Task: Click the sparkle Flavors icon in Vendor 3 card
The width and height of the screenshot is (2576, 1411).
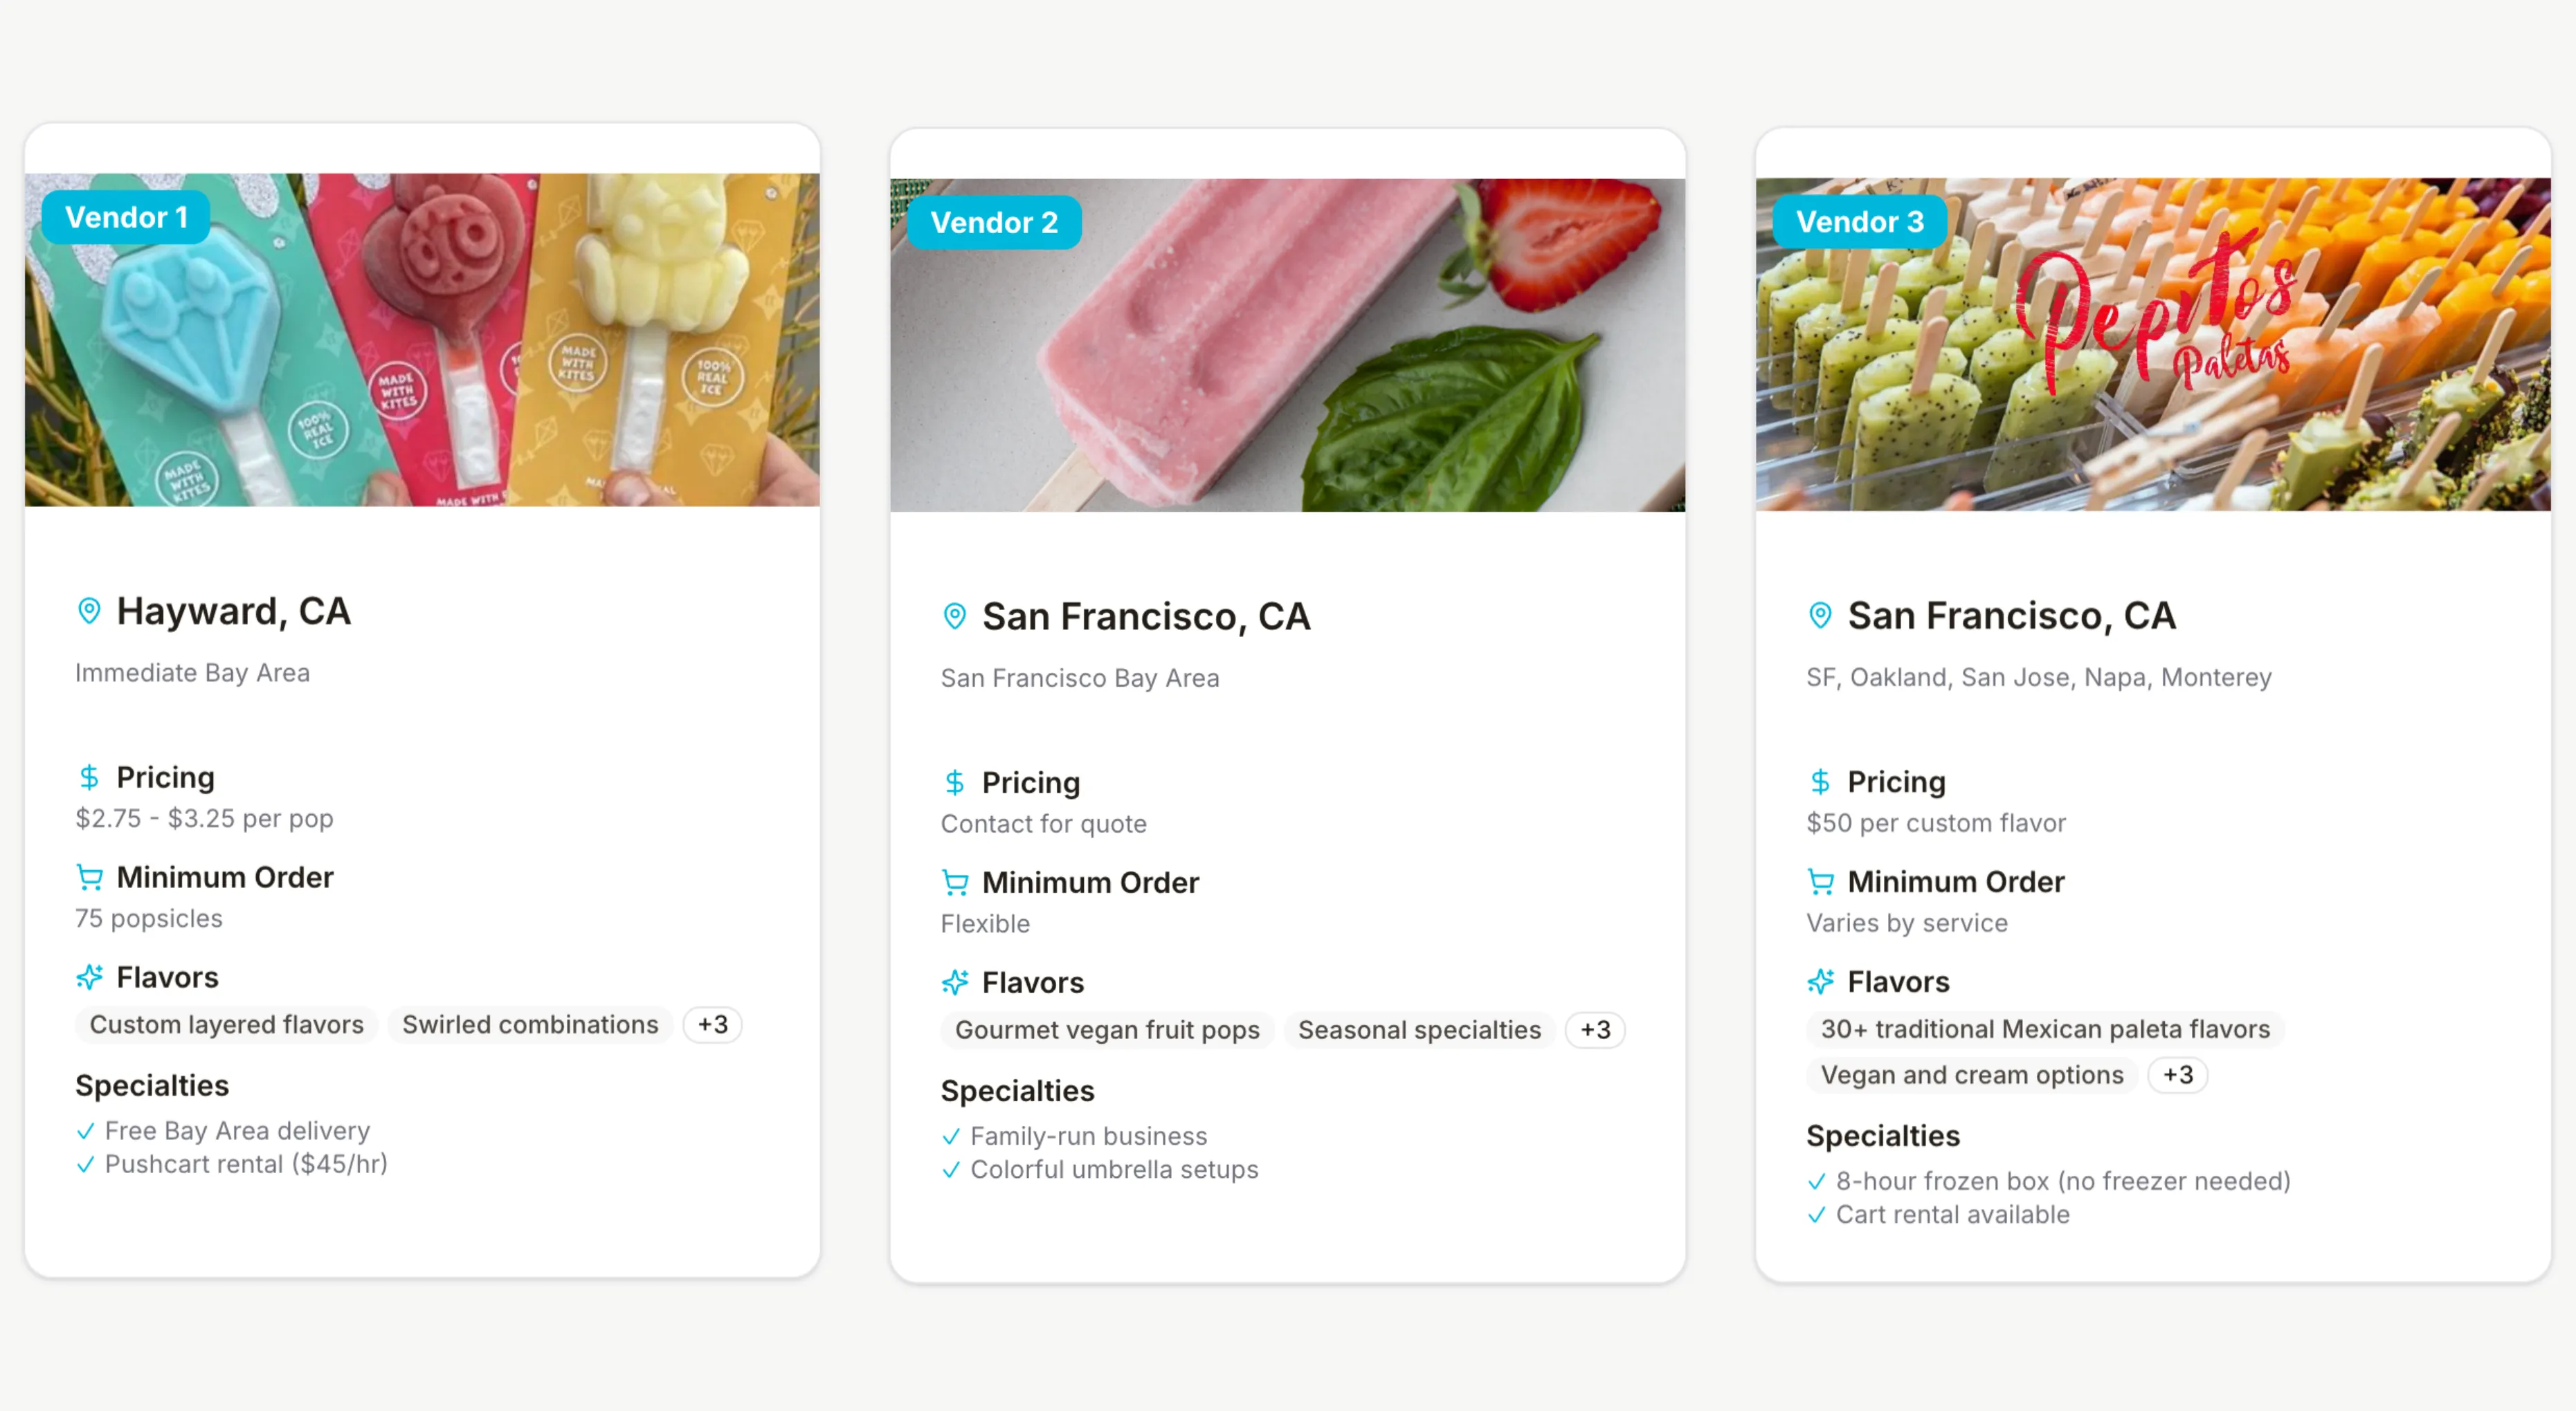Action: [1820, 981]
